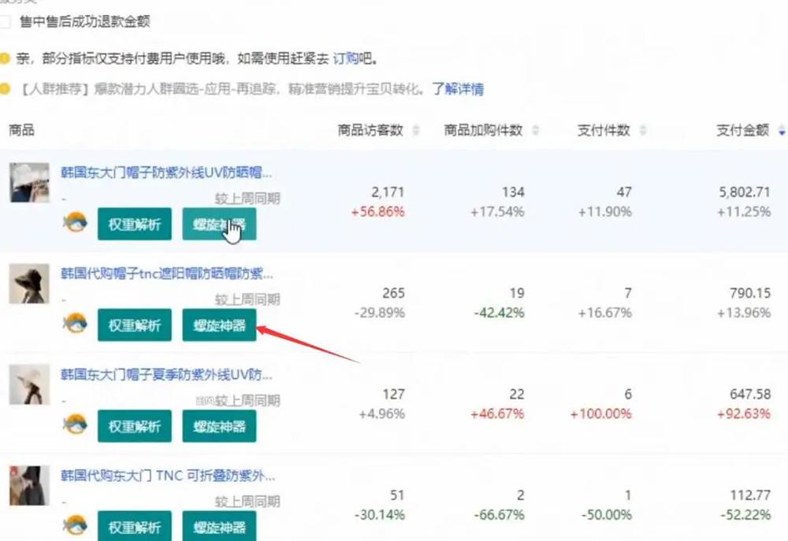Click 权重解析 for the 帽子夏季防紫外线 product

tap(134, 425)
